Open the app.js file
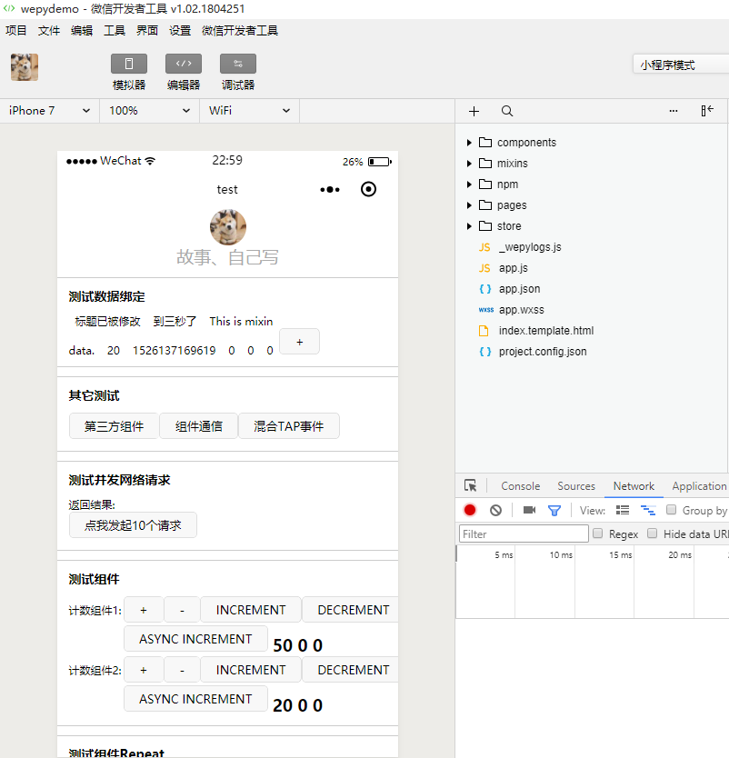Screen dimensions: 729x758 click(x=513, y=268)
